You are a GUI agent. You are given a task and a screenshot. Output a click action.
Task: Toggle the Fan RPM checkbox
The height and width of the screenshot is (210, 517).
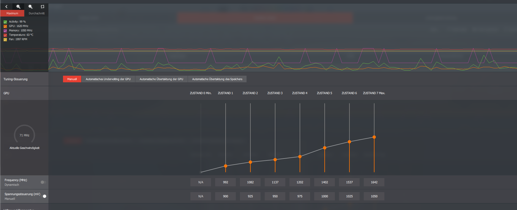click(x=5, y=39)
